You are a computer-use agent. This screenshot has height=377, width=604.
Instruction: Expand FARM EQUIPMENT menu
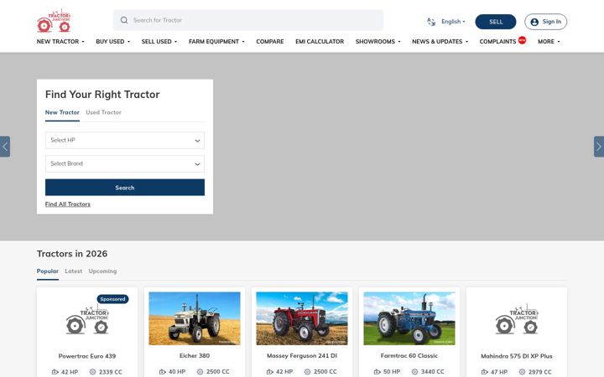point(216,42)
